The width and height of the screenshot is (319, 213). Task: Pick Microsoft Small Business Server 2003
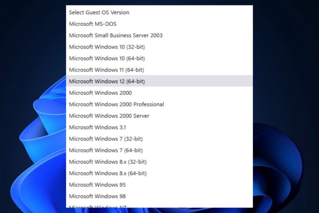[x=159, y=36]
